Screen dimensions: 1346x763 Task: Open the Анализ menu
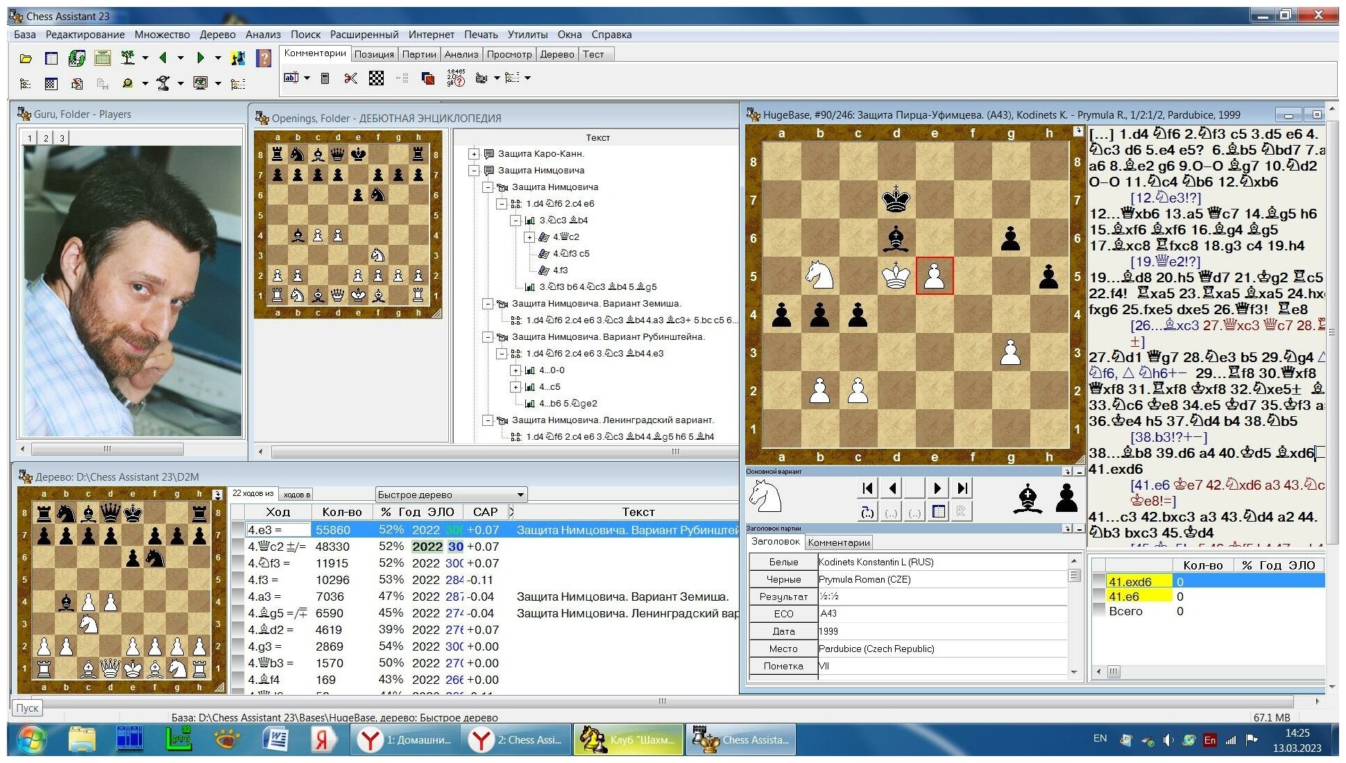263,35
